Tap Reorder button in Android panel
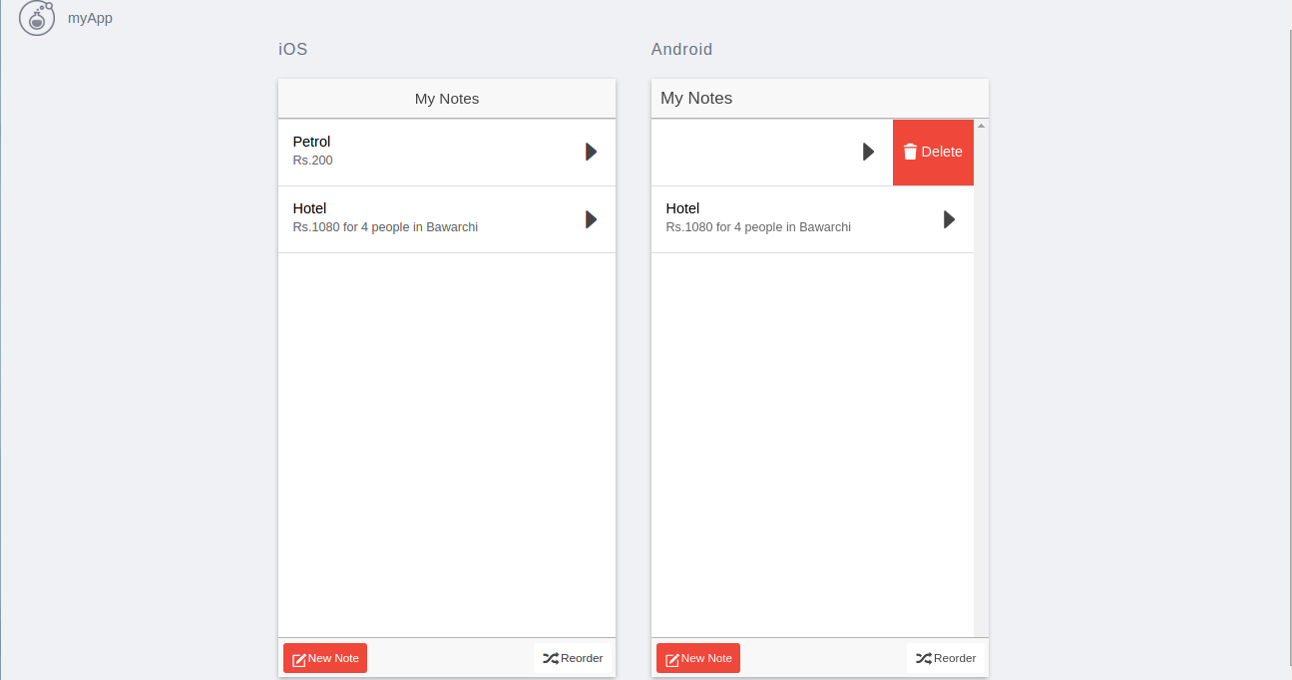Viewport: 1292px width, 680px height. pyautogui.click(x=946, y=658)
